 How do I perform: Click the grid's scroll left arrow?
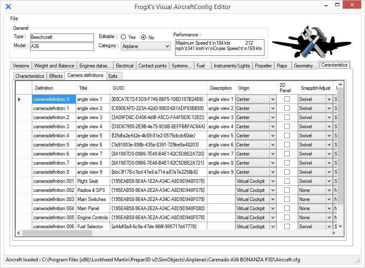(x=19, y=233)
